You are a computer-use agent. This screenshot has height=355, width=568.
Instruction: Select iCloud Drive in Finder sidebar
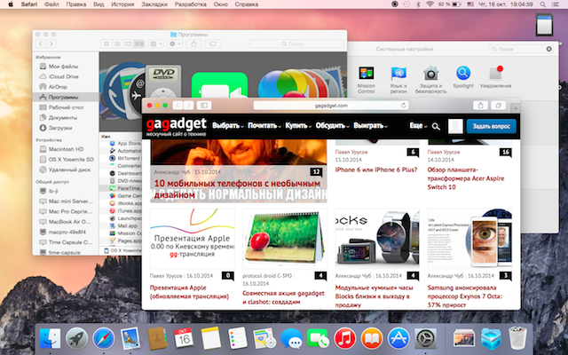pos(65,76)
